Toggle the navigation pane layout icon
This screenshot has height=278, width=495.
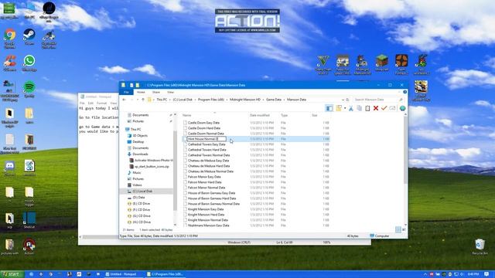point(329,108)
